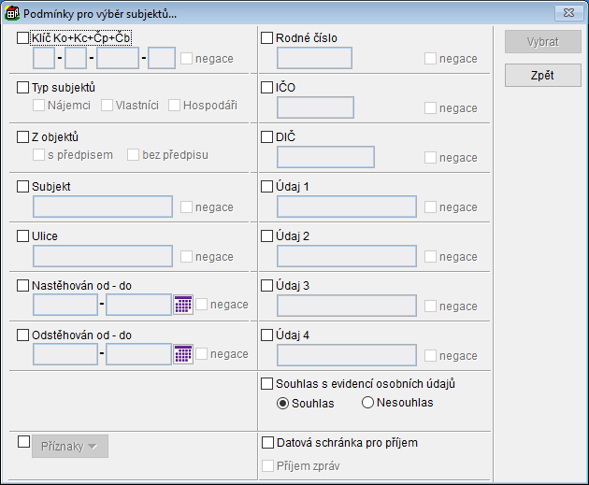
Task: Tick the Typ subjektů checkbox
Action: (23, 88)
